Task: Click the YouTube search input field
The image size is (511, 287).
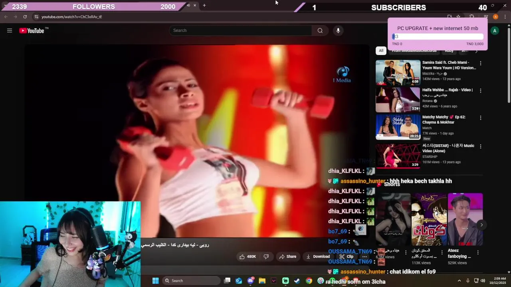Action: 240,31
